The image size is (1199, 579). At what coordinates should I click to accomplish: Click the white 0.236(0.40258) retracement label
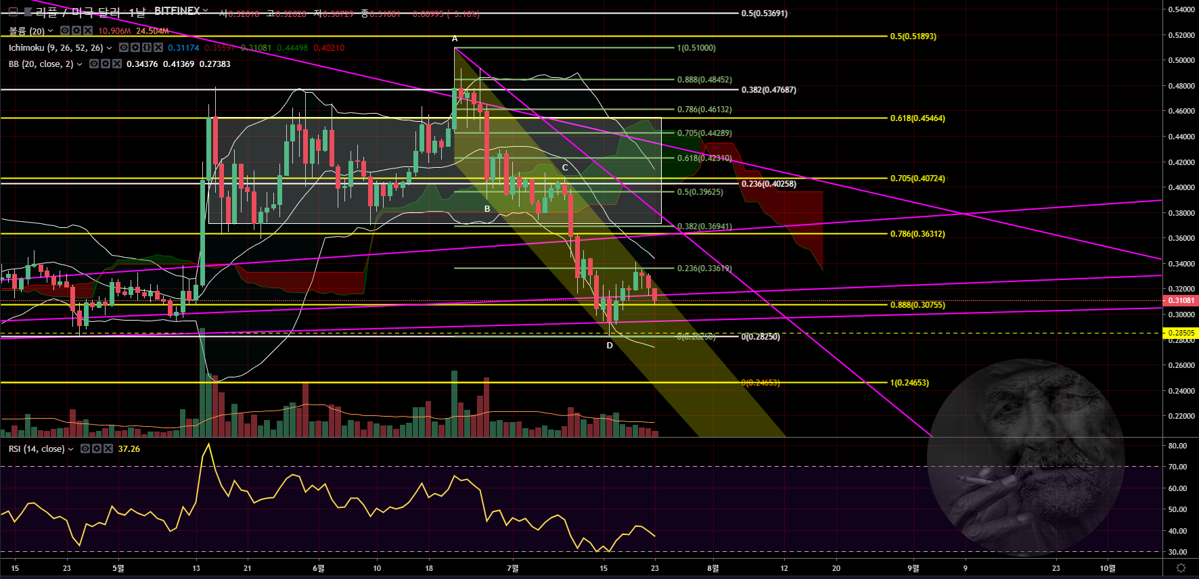[x=769, y=184]
